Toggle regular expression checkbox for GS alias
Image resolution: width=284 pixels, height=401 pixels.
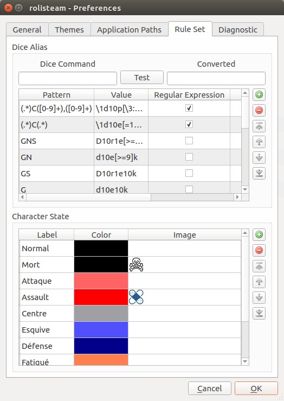point(189,173)
